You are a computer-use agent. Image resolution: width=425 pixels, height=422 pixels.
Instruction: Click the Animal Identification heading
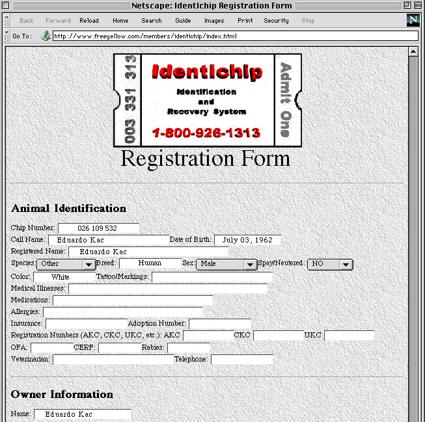point(68,208)
